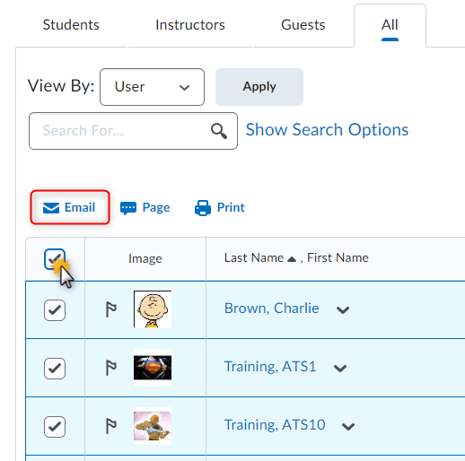Image resolution: width=465 pixels, height=461 pixels.
Task: Uncheck the Training, ATS1 row checkbox
Action: [x=55, y=369]
